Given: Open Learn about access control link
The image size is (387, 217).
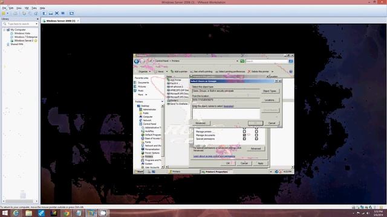Looking at the screenshot, I should [214, 156].
